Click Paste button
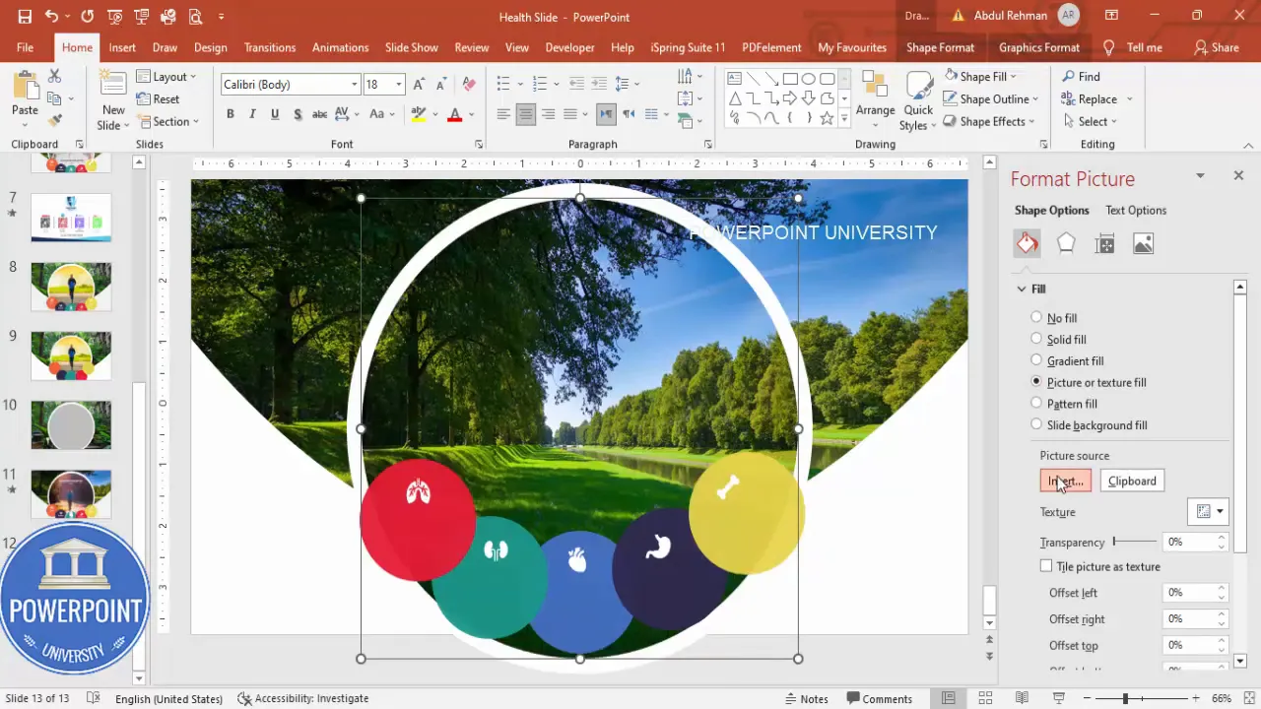The width and height of the screenshot is (1261, 709). tap(25, 98)
